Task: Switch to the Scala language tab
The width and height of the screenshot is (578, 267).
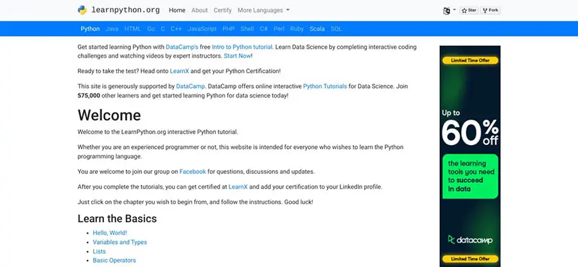Action: click(317, 29)
